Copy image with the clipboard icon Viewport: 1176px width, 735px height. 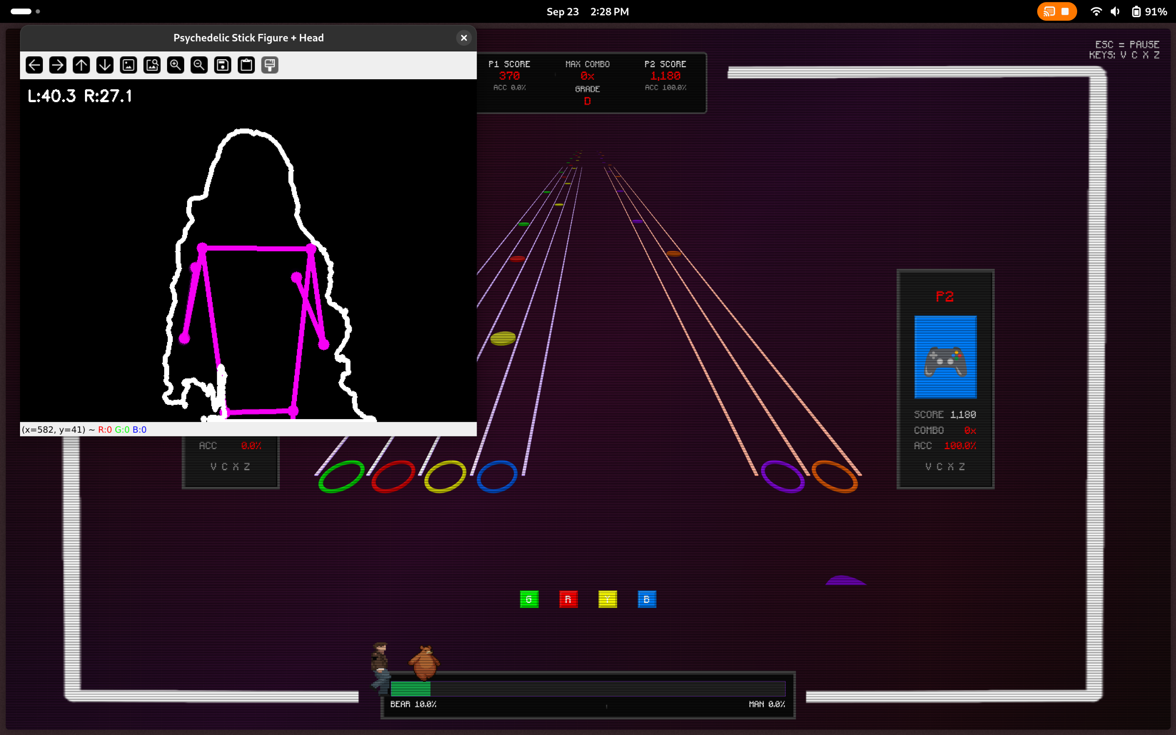click(246, 65)
